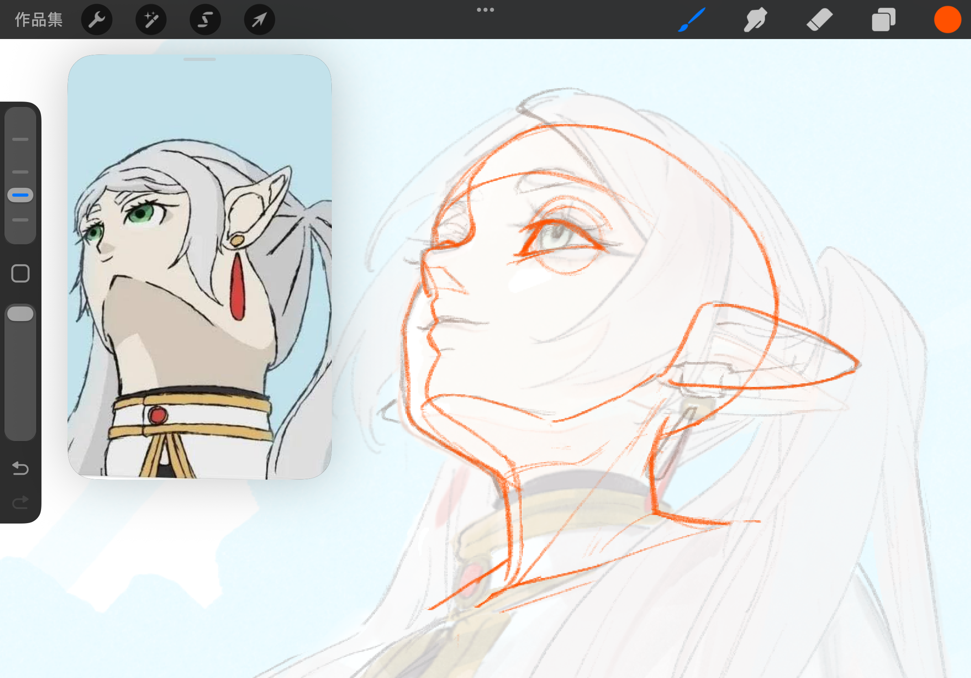The height and width of the screenshot is (678, 971).
Task: Click the bottom notch on size slider
Action: [x=20, y=220]
